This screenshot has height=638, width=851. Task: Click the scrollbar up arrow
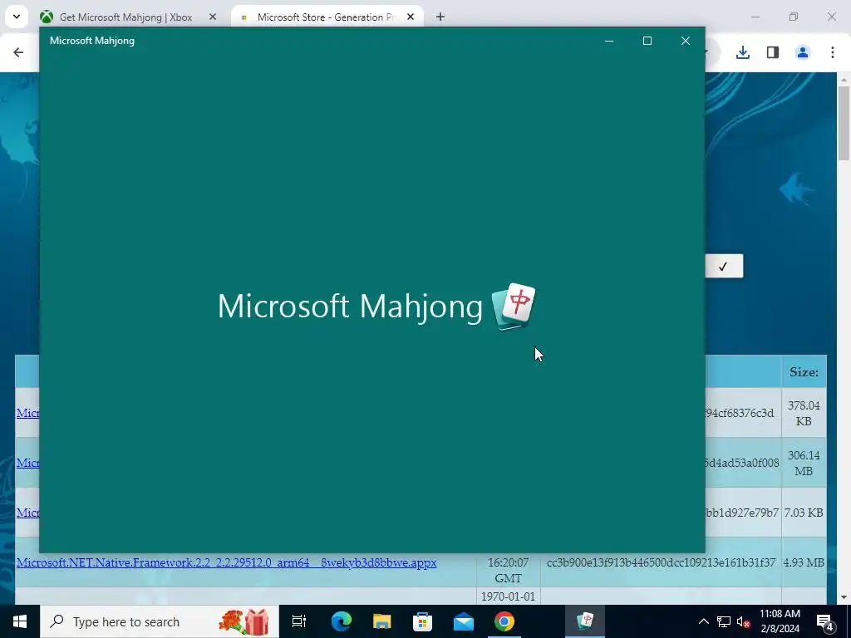click(844, 79)
